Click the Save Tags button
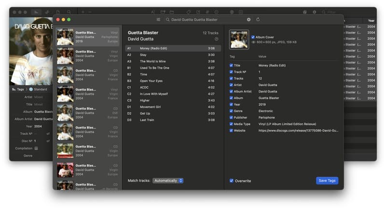Screen dimensions: 386x210 point(327,181)
